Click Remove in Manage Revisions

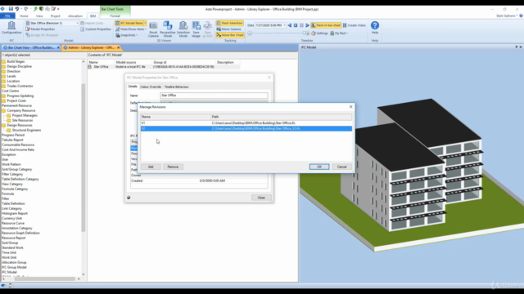click(x=173, y=167)
